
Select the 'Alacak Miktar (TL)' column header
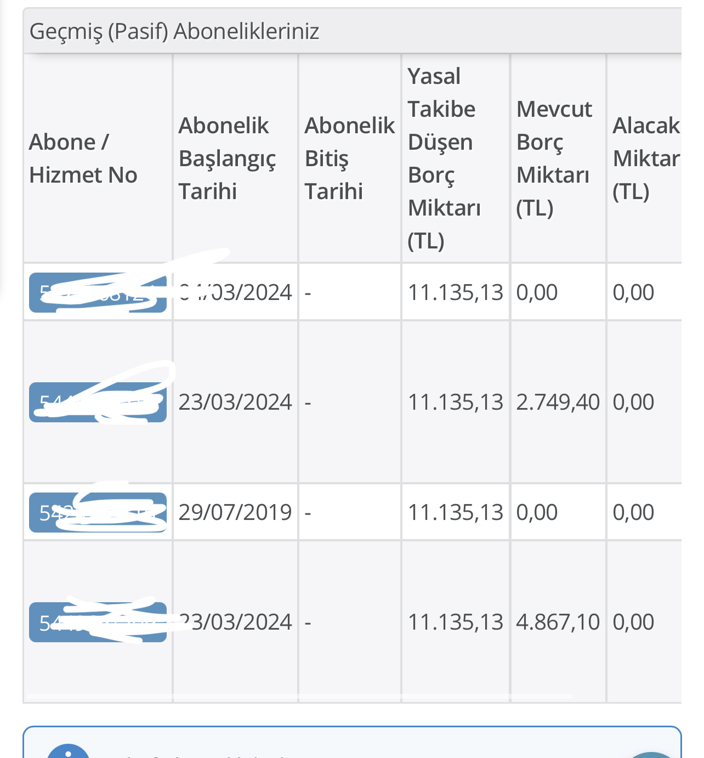click(x=646, y=159)
